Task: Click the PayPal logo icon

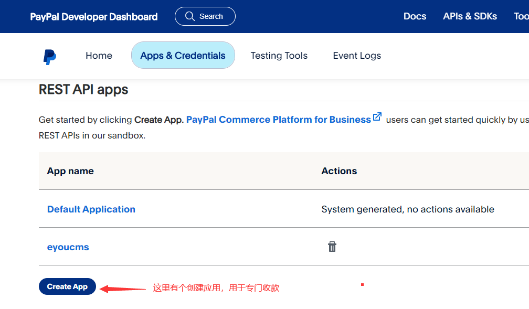Action: [x=49, y=57]
